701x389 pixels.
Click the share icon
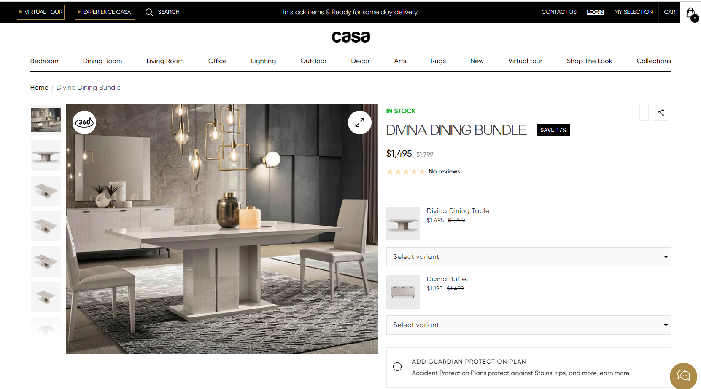tap(661, 112)
